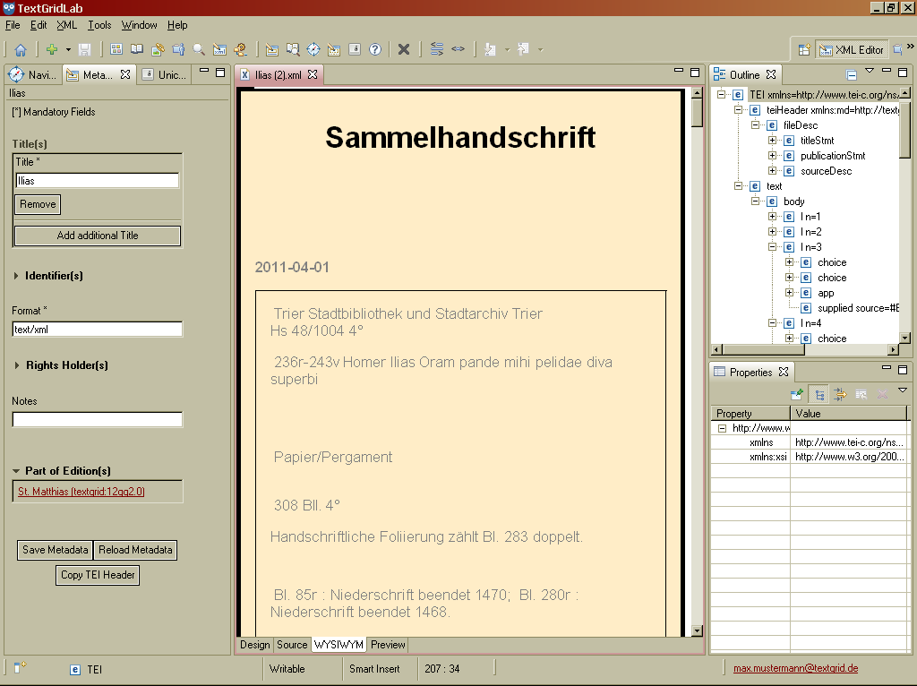917x686 pixels.
Task: Expand the titleStmt node in Outline
Action: [x=773, y=141]
